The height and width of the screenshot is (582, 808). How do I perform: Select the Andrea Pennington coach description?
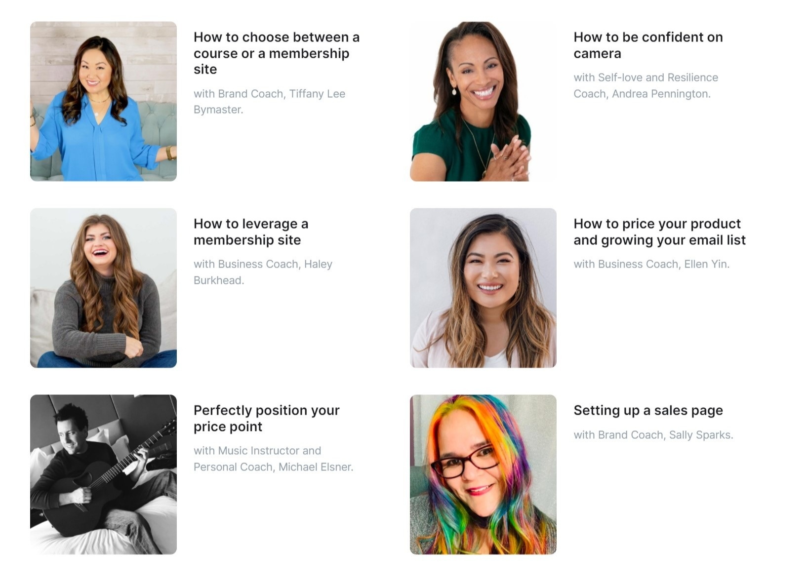click(646, 85)
